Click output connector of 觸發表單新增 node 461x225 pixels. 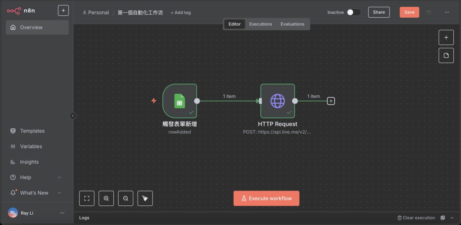coord(197,101)
